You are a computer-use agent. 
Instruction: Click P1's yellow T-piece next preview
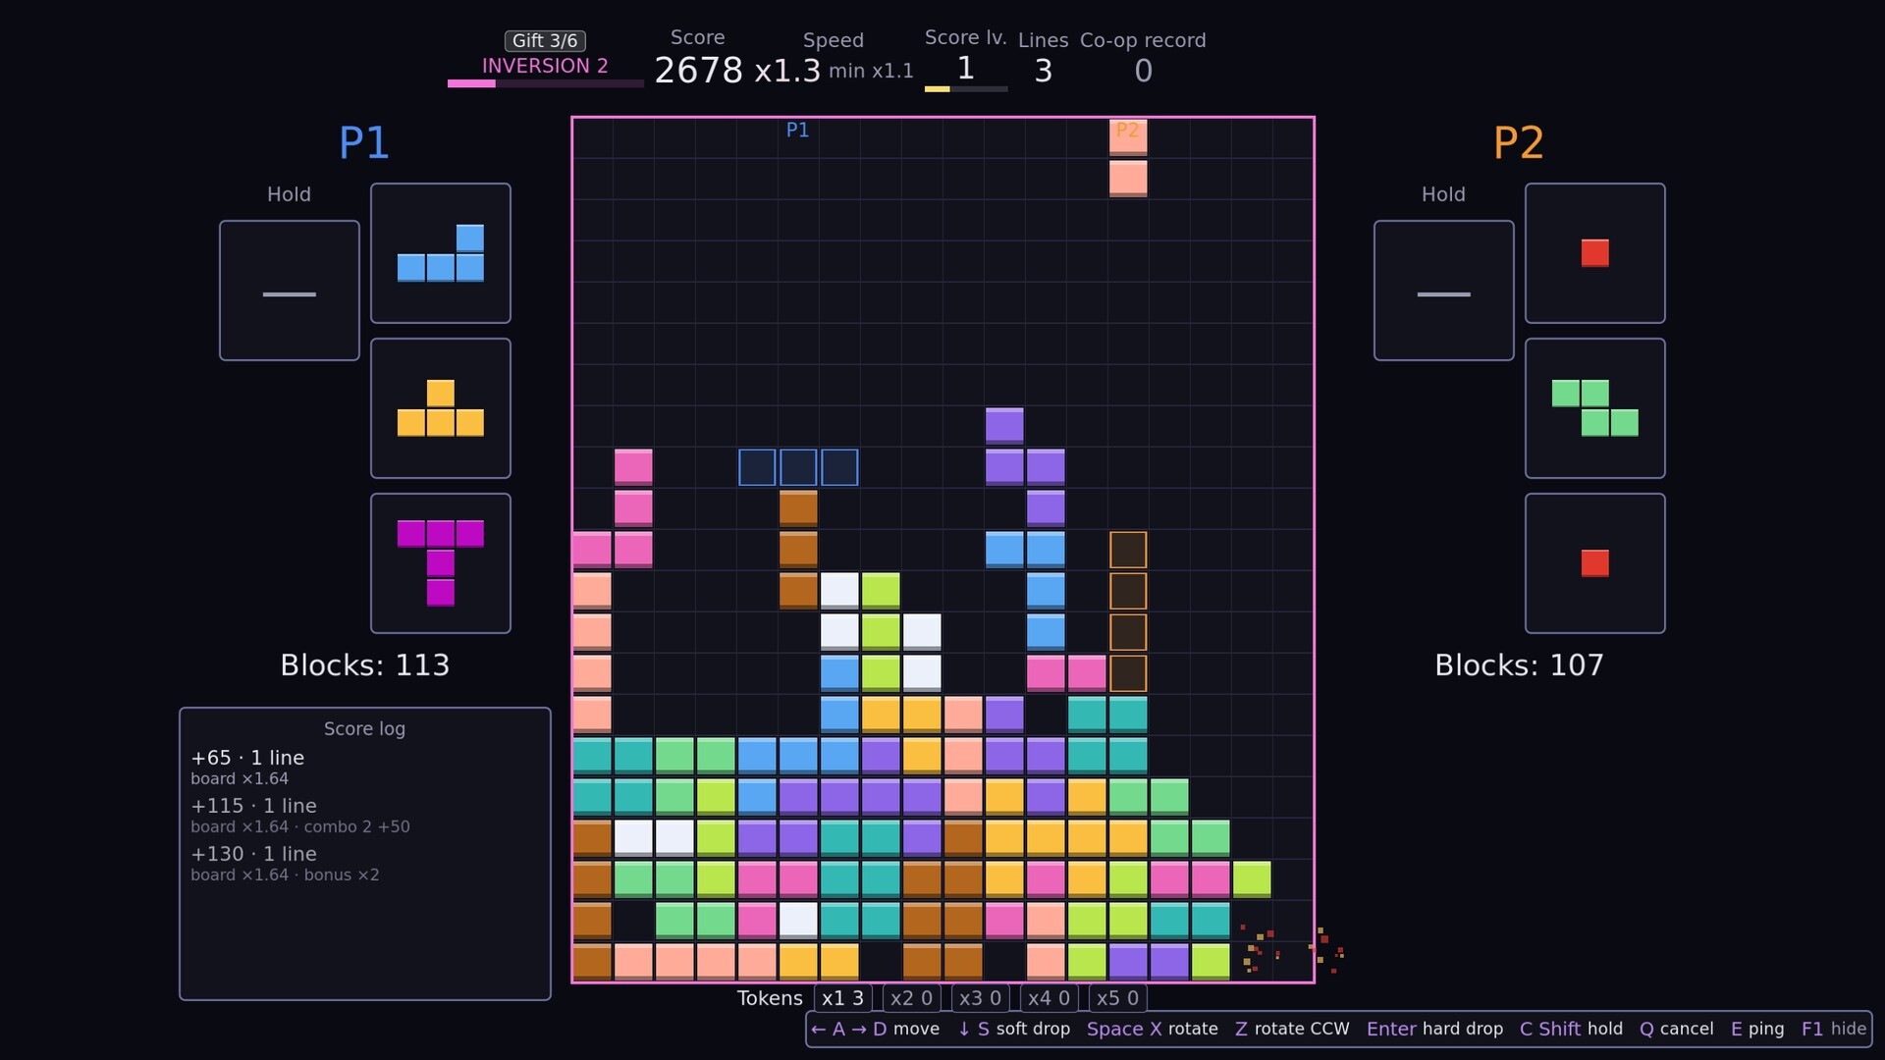click(441, 408)
